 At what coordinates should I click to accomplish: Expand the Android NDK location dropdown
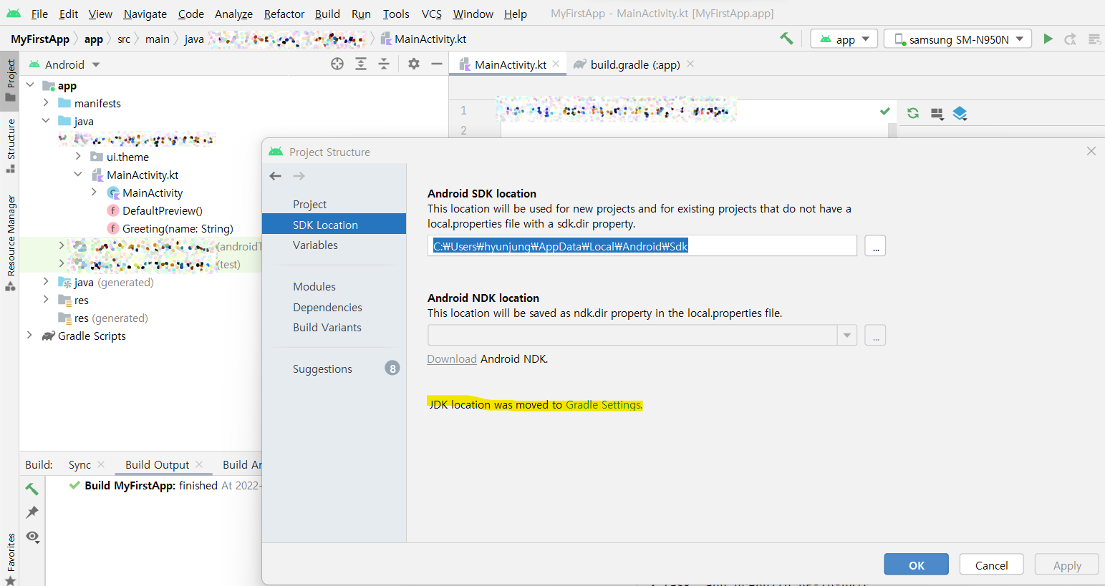point(846,335)
